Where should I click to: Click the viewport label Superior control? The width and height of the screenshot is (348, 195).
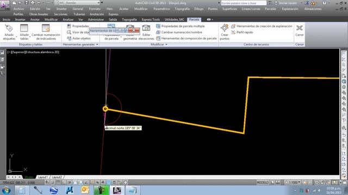(x=18, y=52)
